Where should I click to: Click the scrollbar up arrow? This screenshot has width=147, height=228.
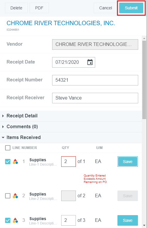[x=144, y=38]
